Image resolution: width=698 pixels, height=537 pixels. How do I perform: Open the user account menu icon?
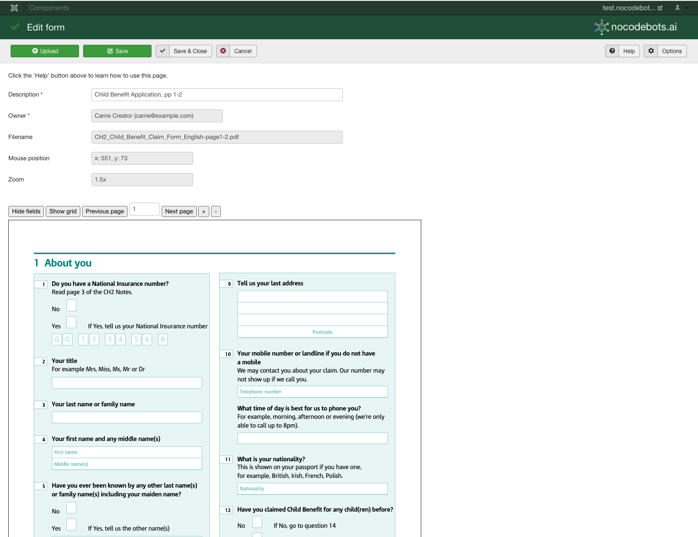[x=677, y=8]
